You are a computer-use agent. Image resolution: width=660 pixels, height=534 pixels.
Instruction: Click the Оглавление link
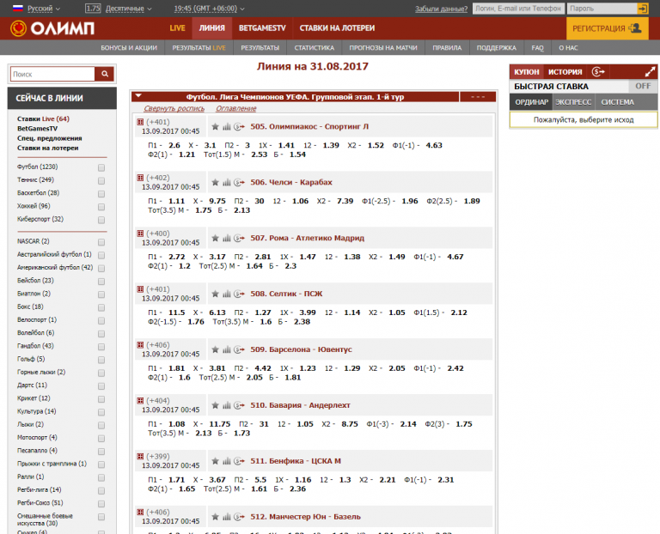point(236,108)
